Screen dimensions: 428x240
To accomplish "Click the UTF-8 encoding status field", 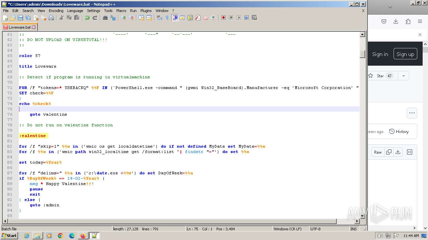I will coord(329,229).
